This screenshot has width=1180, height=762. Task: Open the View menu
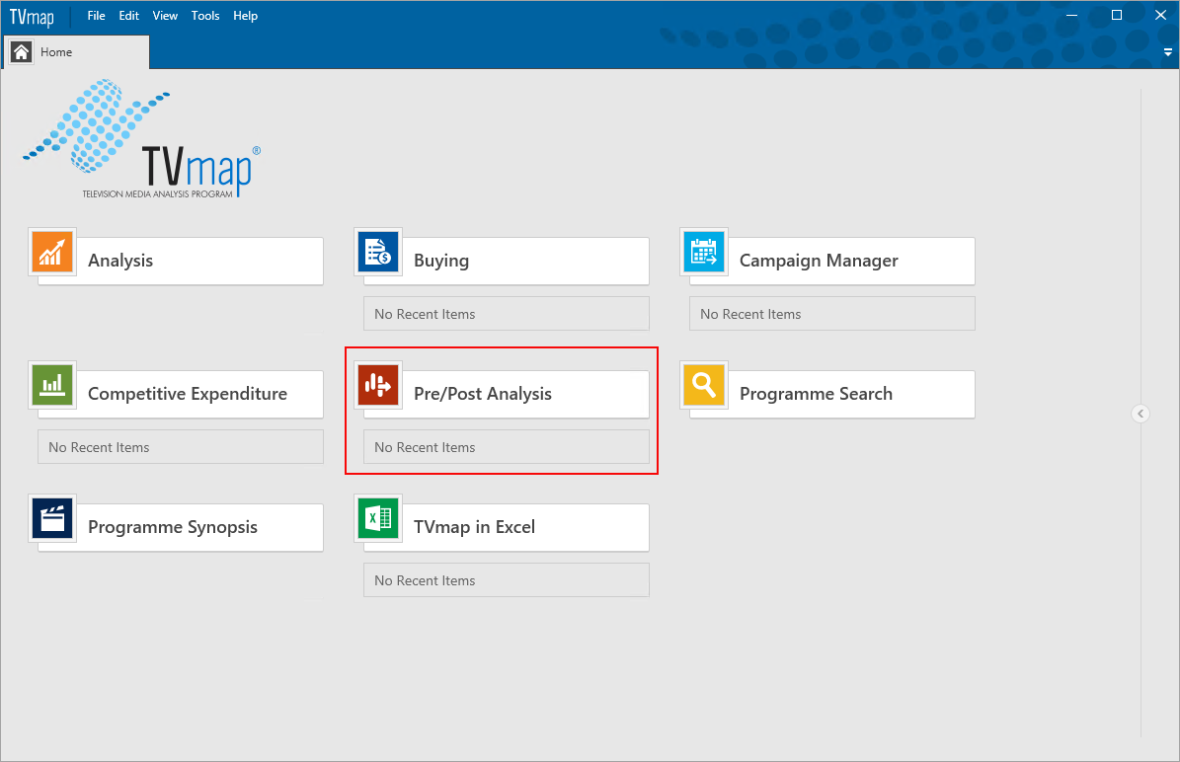[x=165, y=16]
